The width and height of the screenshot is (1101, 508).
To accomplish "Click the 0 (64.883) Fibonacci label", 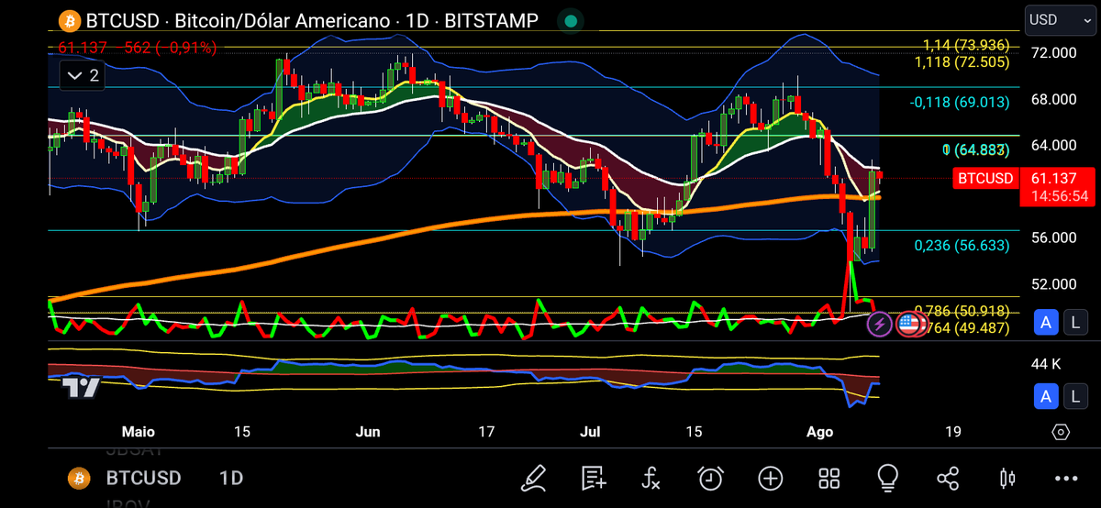I will pos(976,149).
